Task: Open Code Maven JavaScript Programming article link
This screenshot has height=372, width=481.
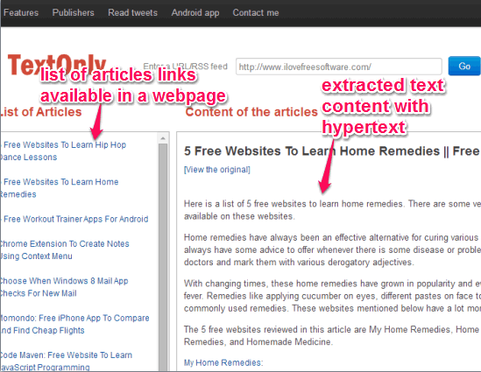Action: (66, 361)
